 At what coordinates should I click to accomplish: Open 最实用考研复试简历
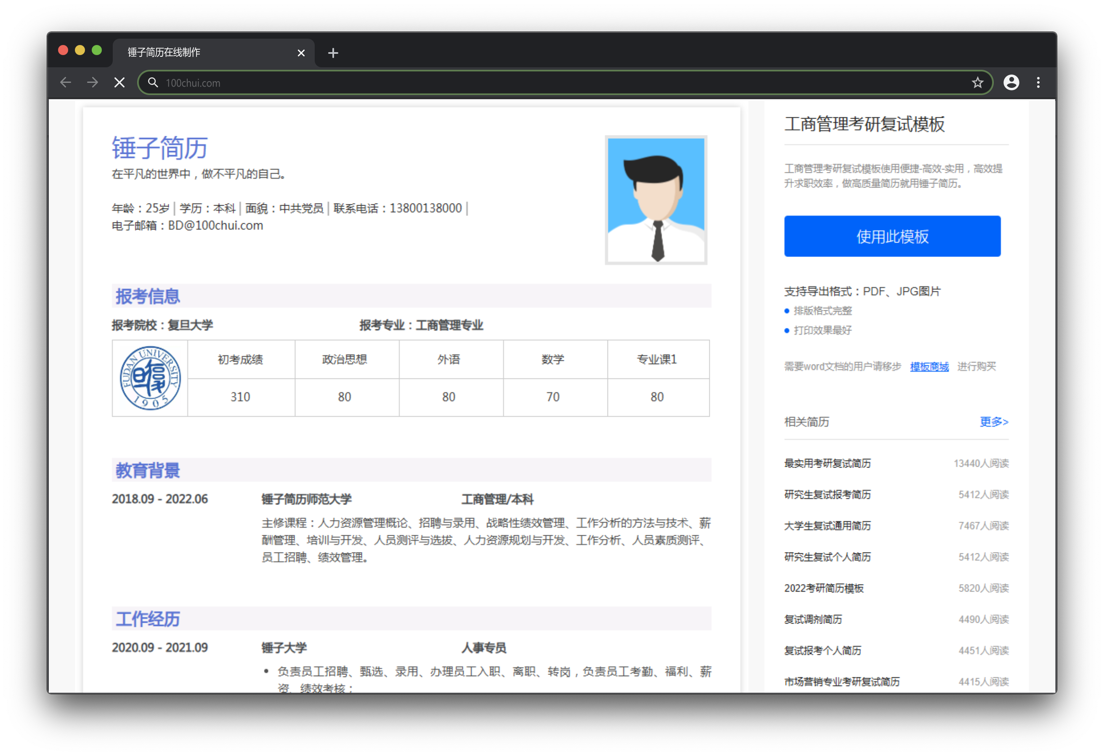coord(827,463)
